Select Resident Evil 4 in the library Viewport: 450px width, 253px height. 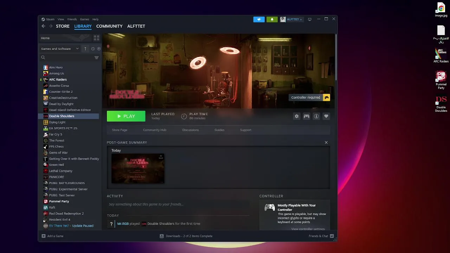[x=60, y=220]
